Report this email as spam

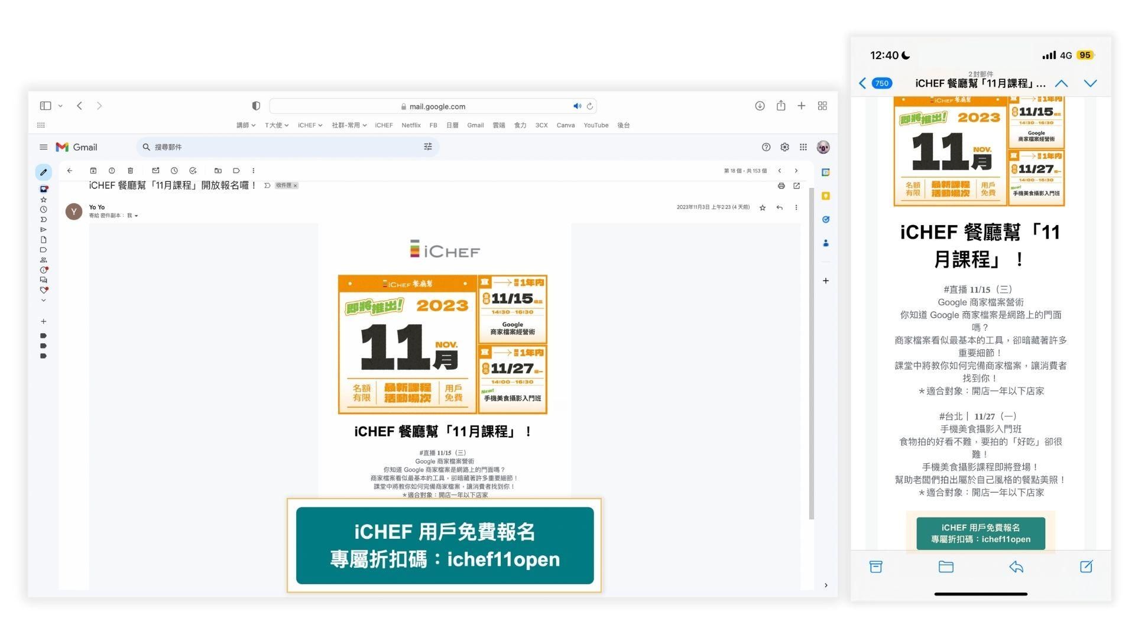[x=112, y=171]
